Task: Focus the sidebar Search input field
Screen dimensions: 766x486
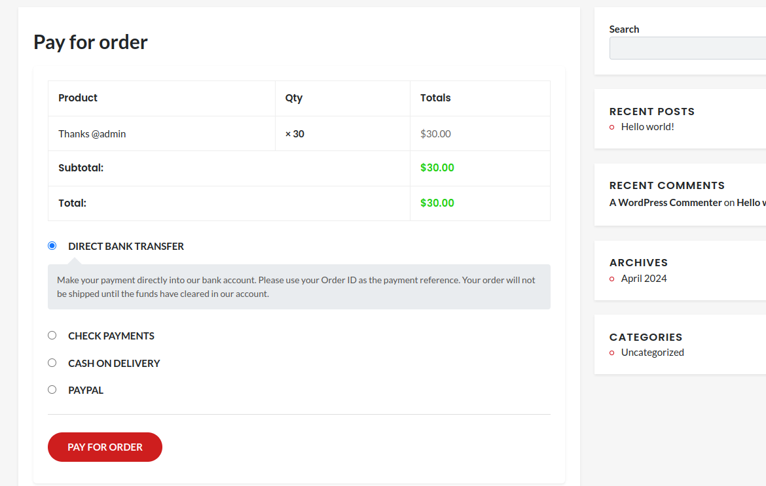Action: click(687, 48)
